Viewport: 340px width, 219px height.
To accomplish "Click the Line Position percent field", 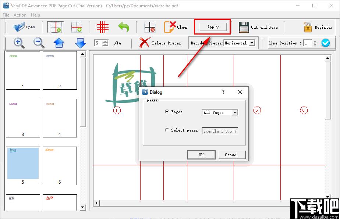I will (308, 43).
